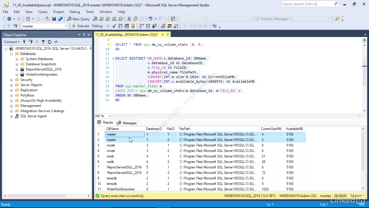The width and height of the screenshot is (369, 208).
Task: Open the Object Explorer window position menu
Action: (x=79, y=35)
